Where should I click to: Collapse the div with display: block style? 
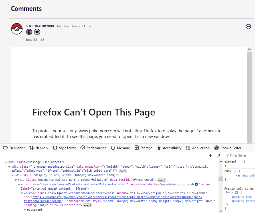(x=13, y=175)
